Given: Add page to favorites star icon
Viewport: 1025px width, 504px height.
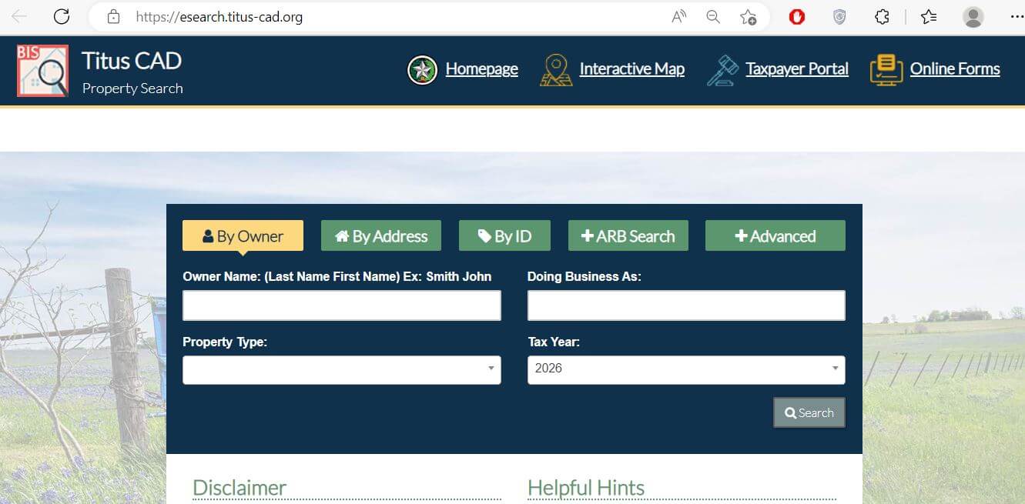Looking at the screenshot, I should [x=748, y=16].
